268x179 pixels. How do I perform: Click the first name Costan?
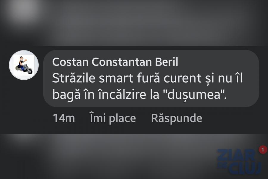[x=70, y=62]
